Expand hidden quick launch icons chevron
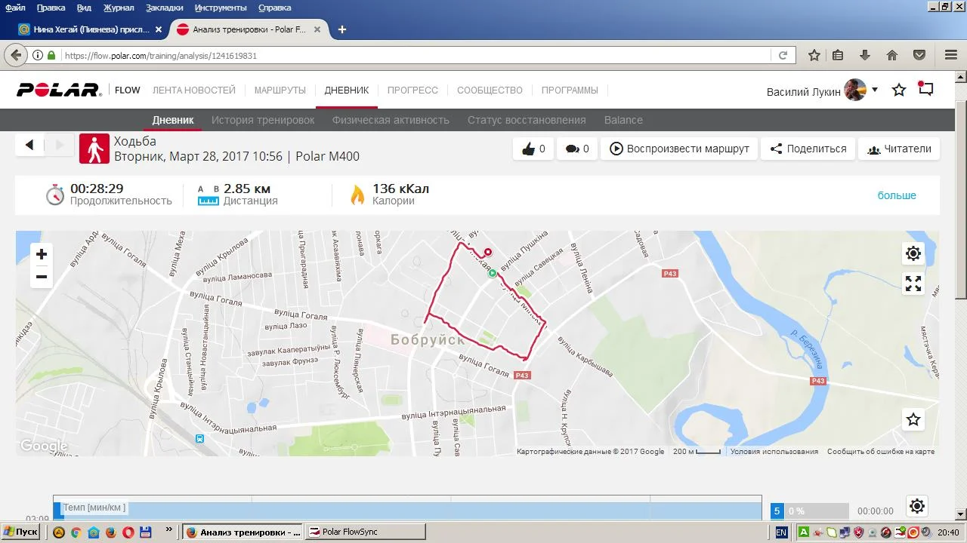967x543 pixels. point(168,530)
